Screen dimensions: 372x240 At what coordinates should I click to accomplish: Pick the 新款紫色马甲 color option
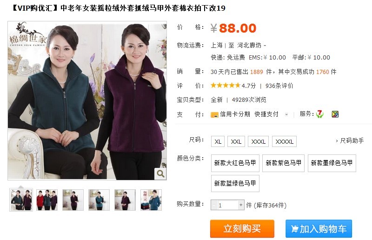283,163
